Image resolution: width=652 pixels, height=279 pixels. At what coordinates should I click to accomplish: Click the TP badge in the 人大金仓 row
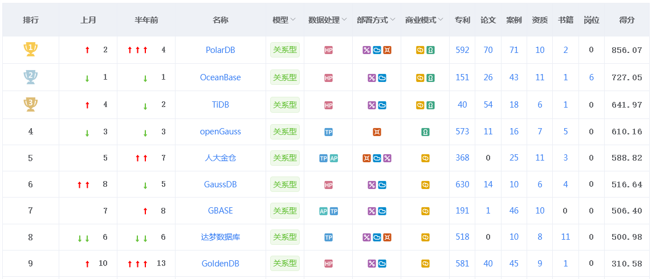[x=323, y=158]
